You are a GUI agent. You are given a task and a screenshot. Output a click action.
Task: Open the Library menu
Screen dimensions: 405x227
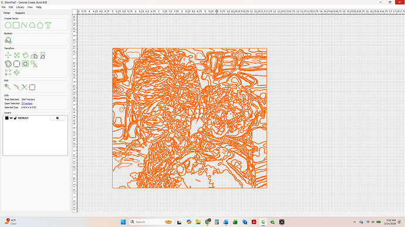[20, 7]
